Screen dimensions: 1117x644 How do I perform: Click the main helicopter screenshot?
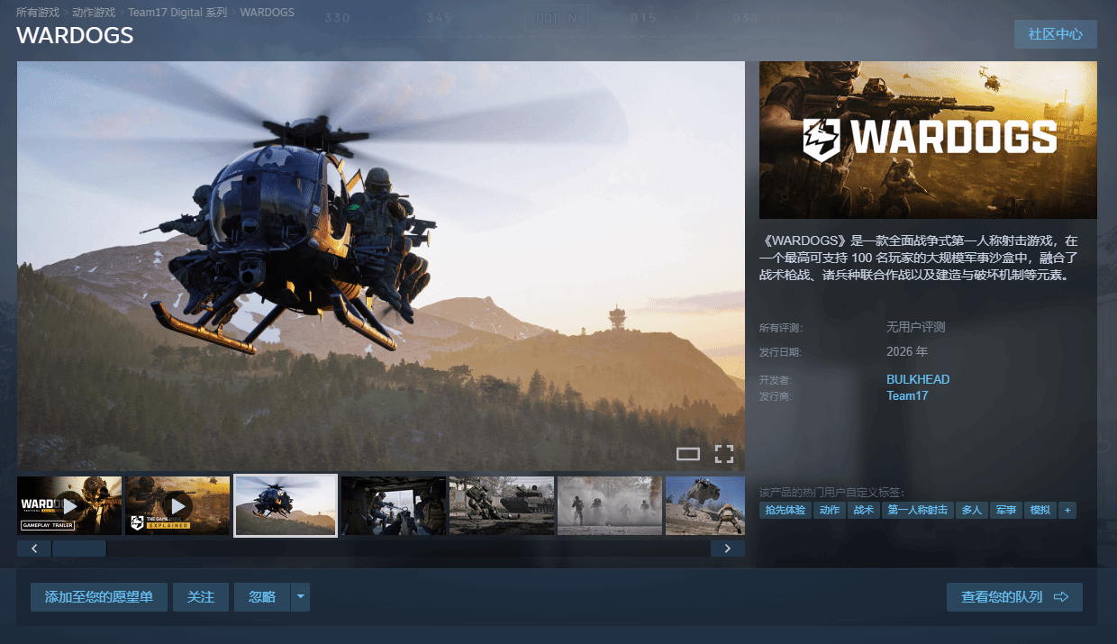click(x=381, y=266)
